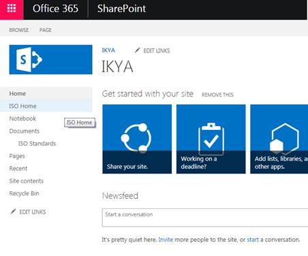Open Documents in the quick launch

pos(25,131)
